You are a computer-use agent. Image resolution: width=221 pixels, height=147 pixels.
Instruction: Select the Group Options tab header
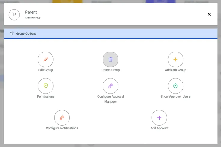(110, 33)
